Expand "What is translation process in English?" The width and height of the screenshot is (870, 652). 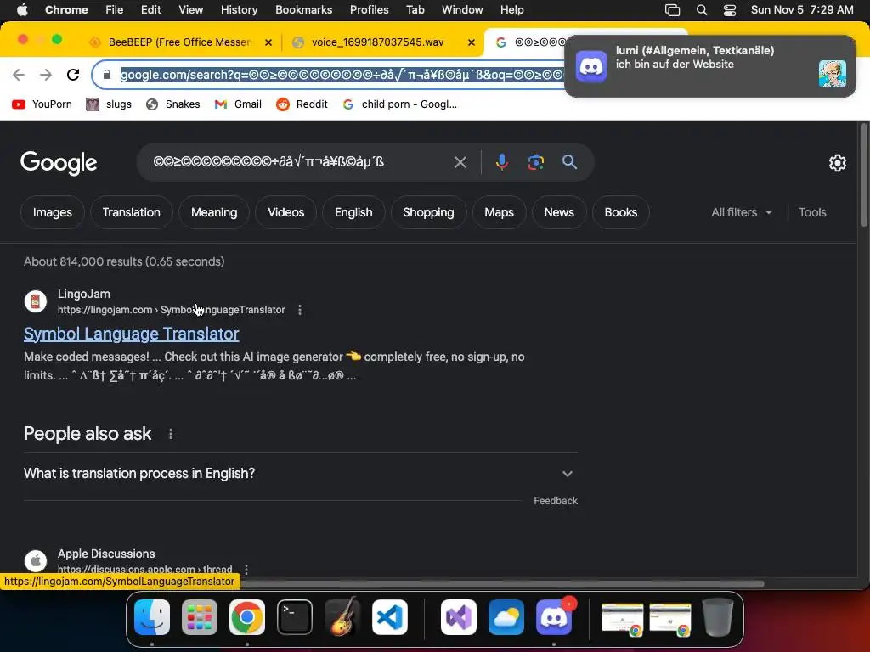[300, 474]
